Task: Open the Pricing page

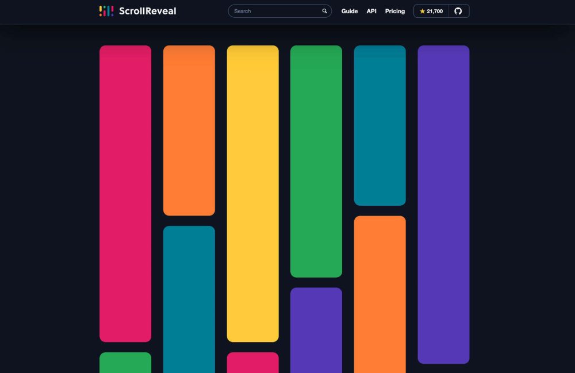Action: point(394,11)
